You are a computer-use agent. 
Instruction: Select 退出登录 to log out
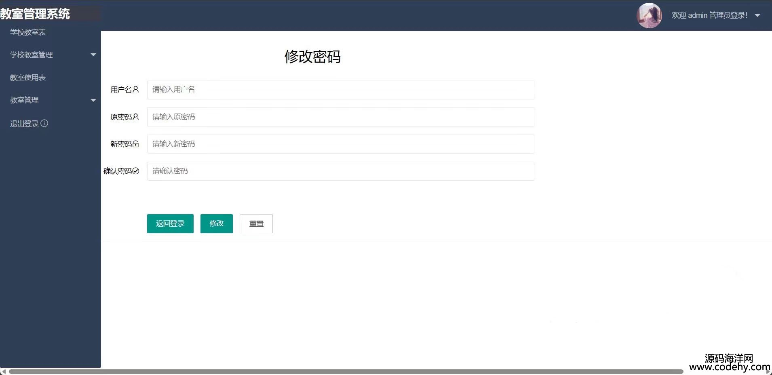pos(24,123)
